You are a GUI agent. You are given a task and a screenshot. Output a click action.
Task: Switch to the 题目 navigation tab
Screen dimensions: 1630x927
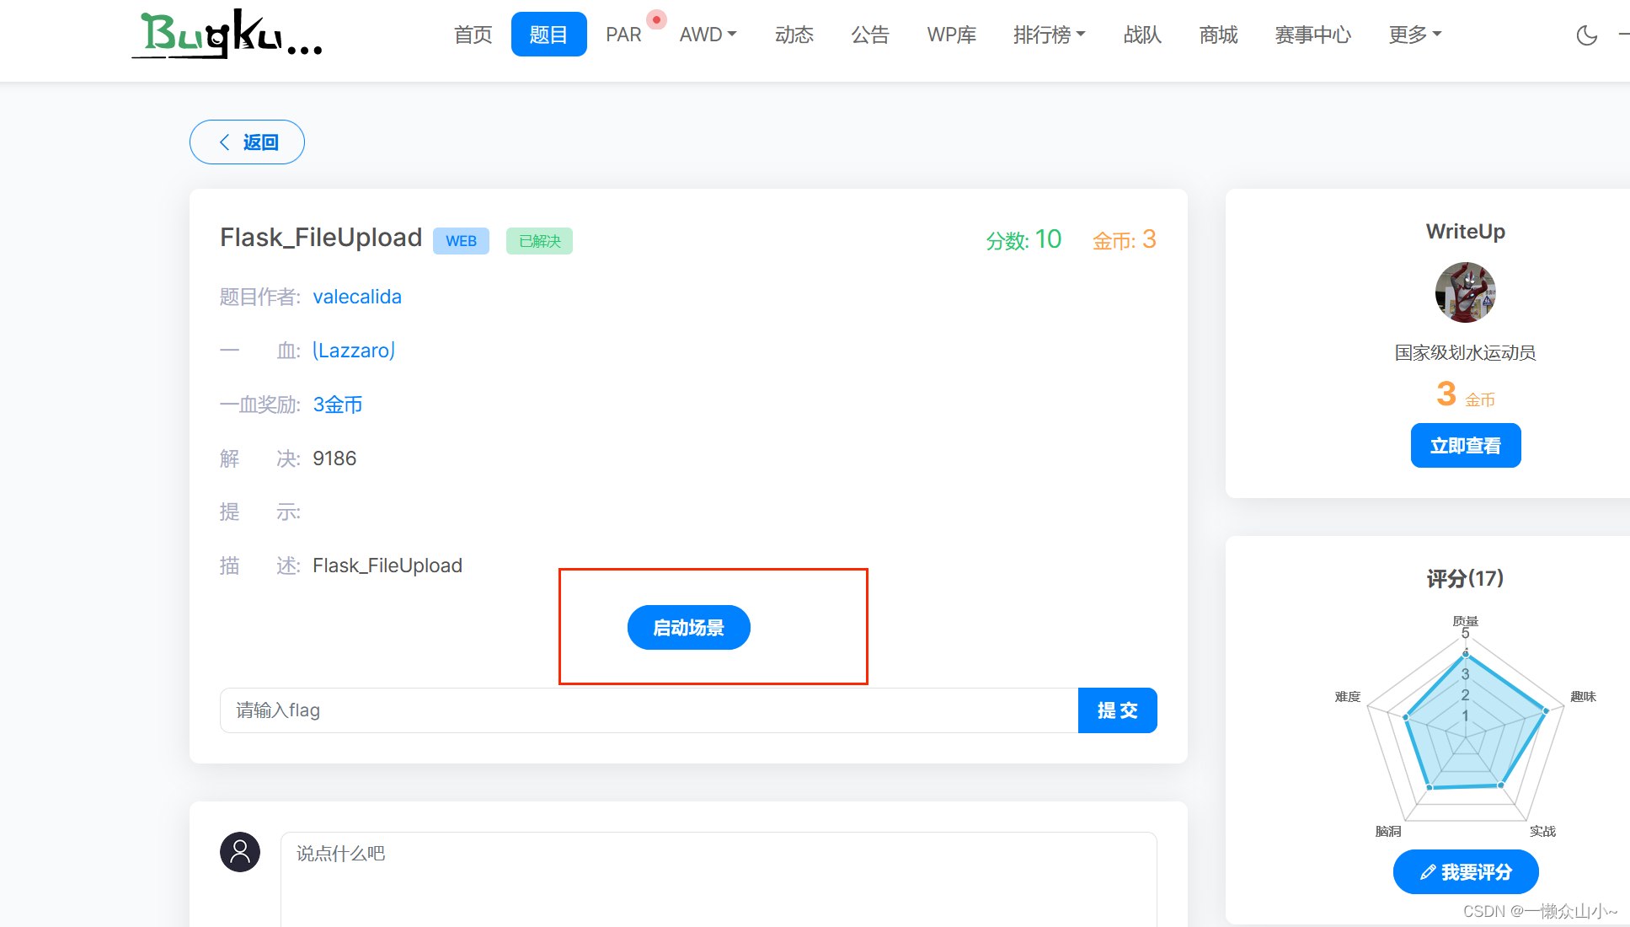[x=548, y=34]
